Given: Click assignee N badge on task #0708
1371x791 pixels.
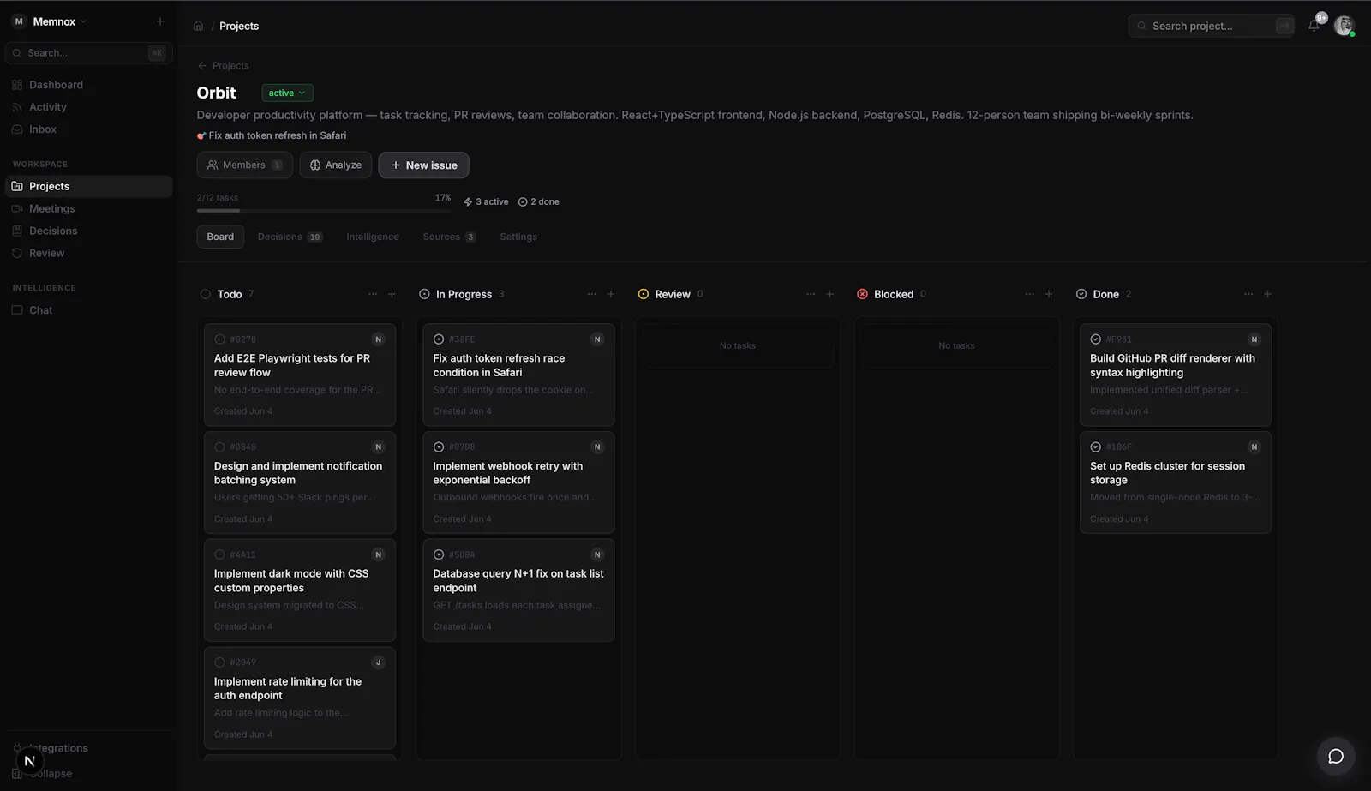Looking at the screenshot, I should point(598,446).
